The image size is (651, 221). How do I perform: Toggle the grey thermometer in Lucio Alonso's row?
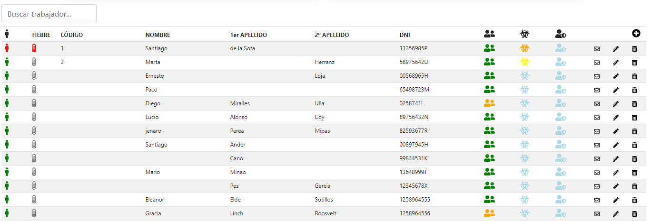point(34,117)
